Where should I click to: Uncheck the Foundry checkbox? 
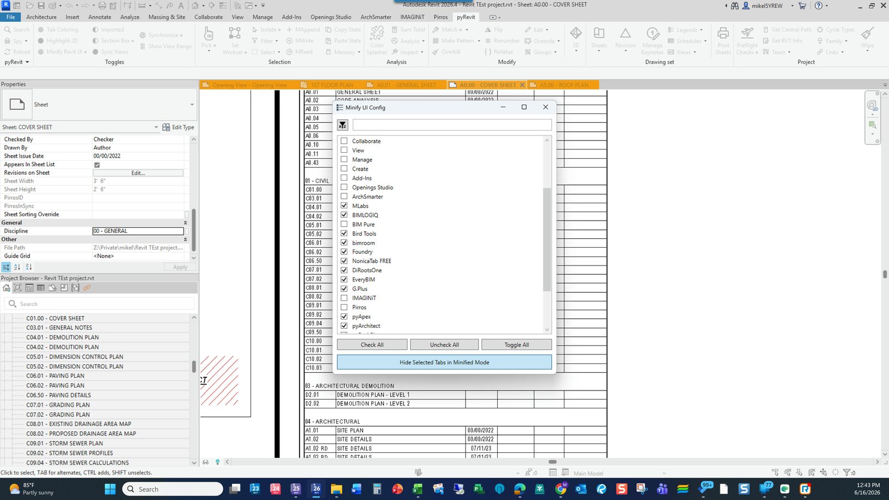344,252
